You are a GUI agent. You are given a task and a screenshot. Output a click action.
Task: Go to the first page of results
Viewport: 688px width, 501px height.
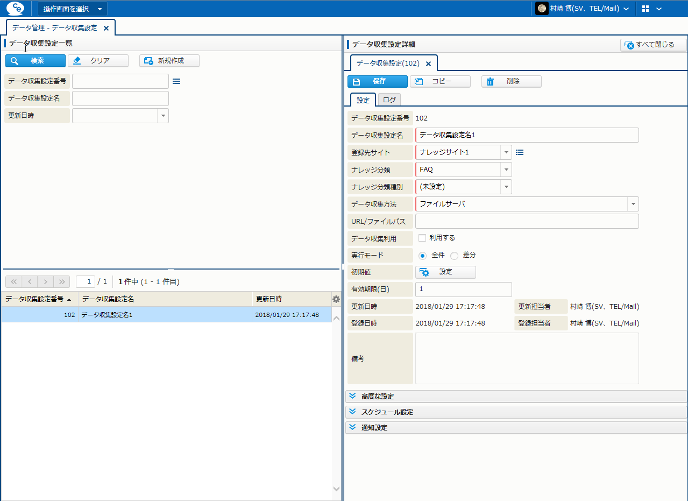pos(13,281)
